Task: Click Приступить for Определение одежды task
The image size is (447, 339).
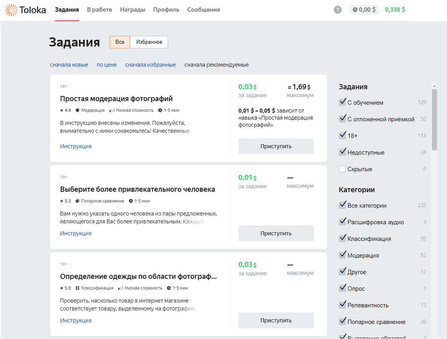Action: (x=276, y=321)
